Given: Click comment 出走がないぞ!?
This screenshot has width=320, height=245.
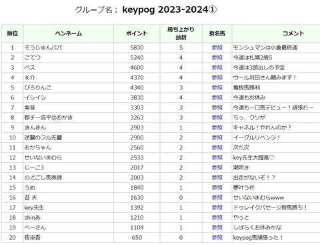Looking at the screenshot, I should 254,178.
